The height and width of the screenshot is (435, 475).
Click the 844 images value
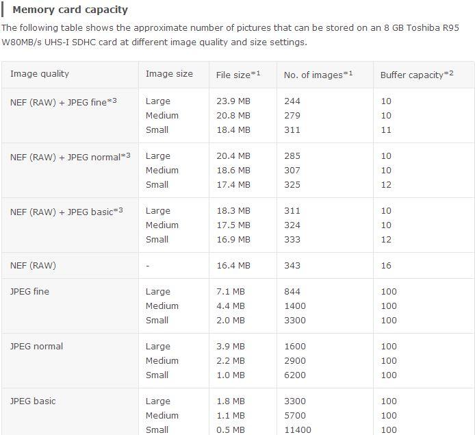coord(292,291)
